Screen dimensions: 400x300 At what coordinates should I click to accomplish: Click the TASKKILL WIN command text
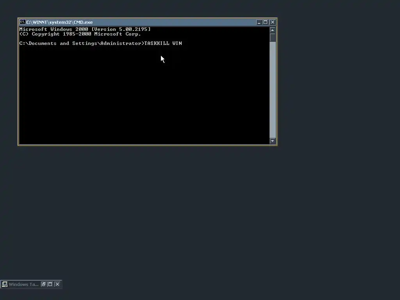163,43
